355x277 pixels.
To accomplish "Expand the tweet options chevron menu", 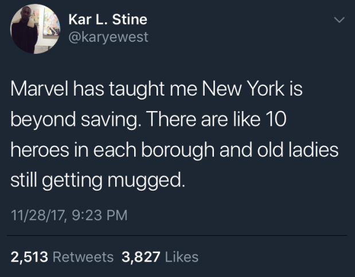I will pos(340,20).
